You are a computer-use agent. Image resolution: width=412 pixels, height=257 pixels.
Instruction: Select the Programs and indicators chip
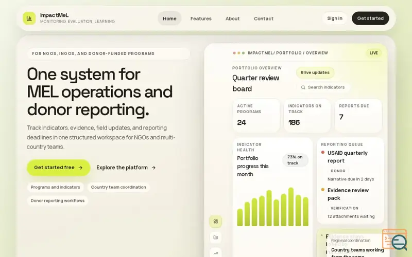click(x=55, y=187)
